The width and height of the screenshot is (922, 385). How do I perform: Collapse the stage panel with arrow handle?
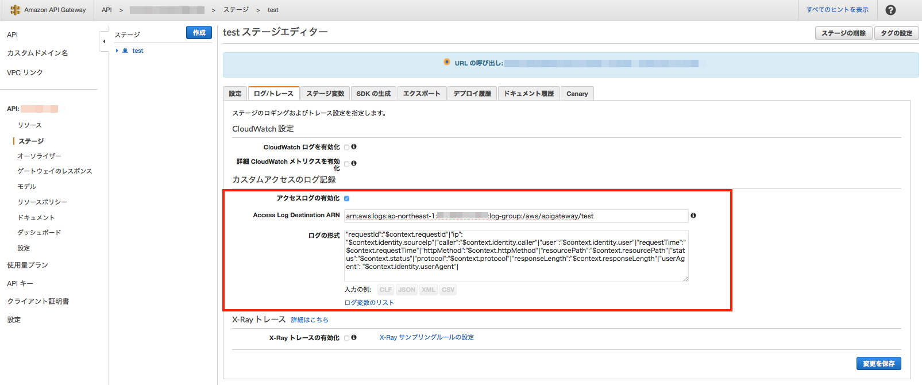point(104,41)
